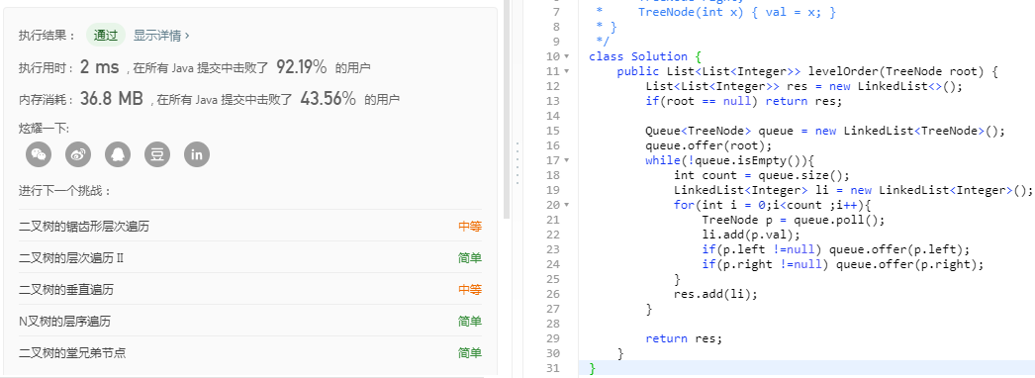Click the panel divider drag handle
The width and height of the screenshot is (1035, 378).
(517, 162)
